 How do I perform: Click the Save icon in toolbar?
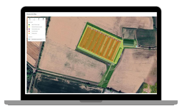[43, 19]
